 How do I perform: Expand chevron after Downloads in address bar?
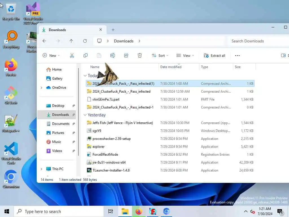pos(139,41)
